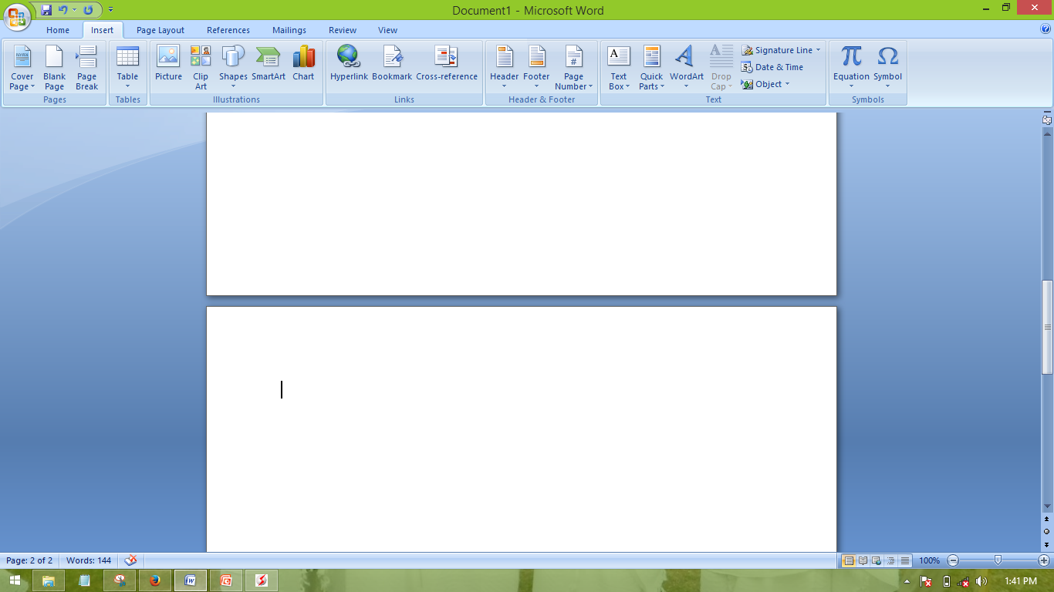1054x592 pixels.
Task: Open Customize Quick Access Toolbar arrow
Action: (110, 10)
